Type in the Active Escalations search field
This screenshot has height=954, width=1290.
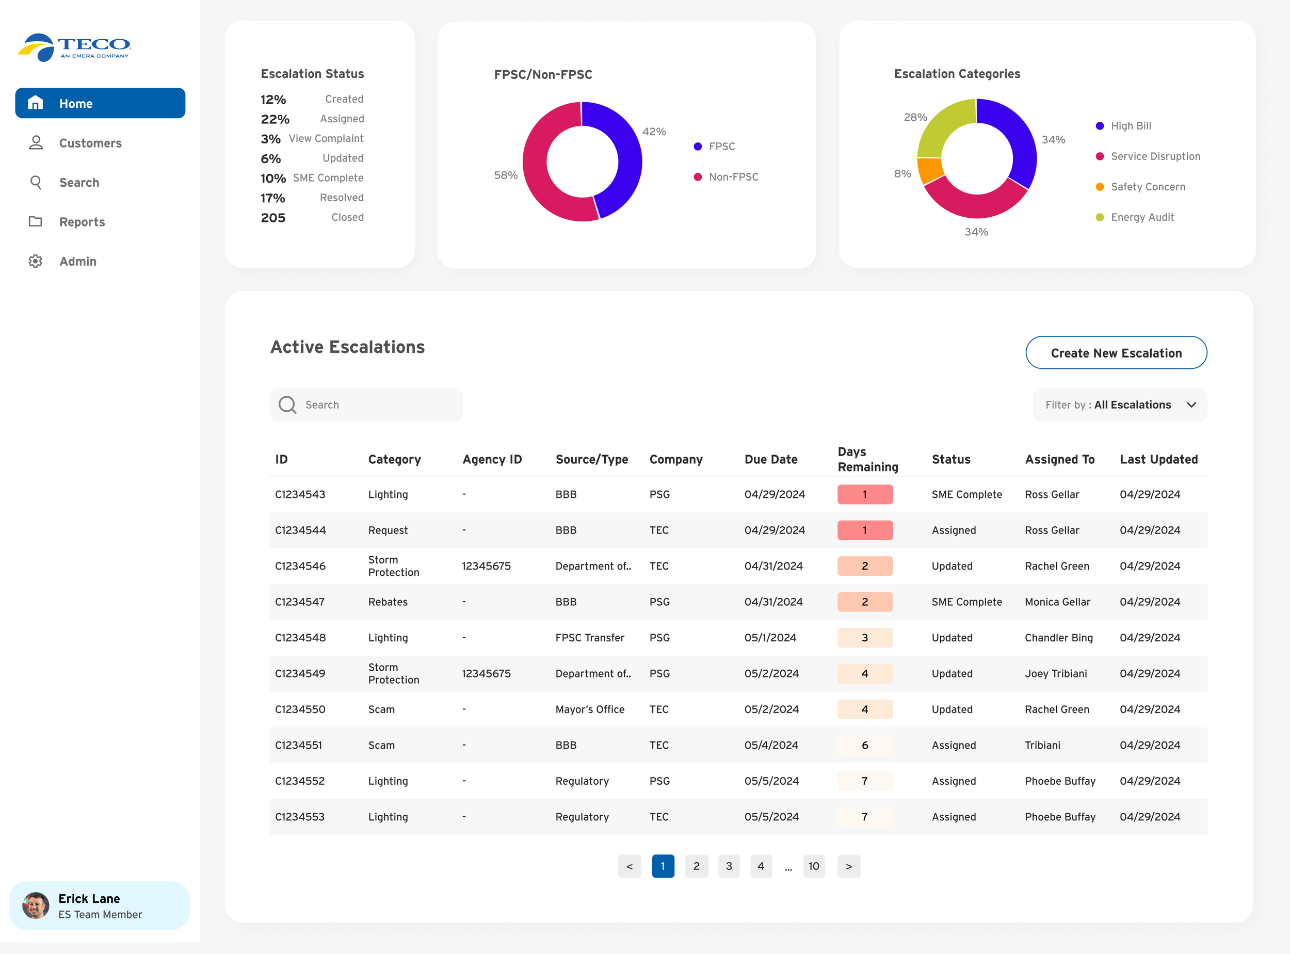375,405
